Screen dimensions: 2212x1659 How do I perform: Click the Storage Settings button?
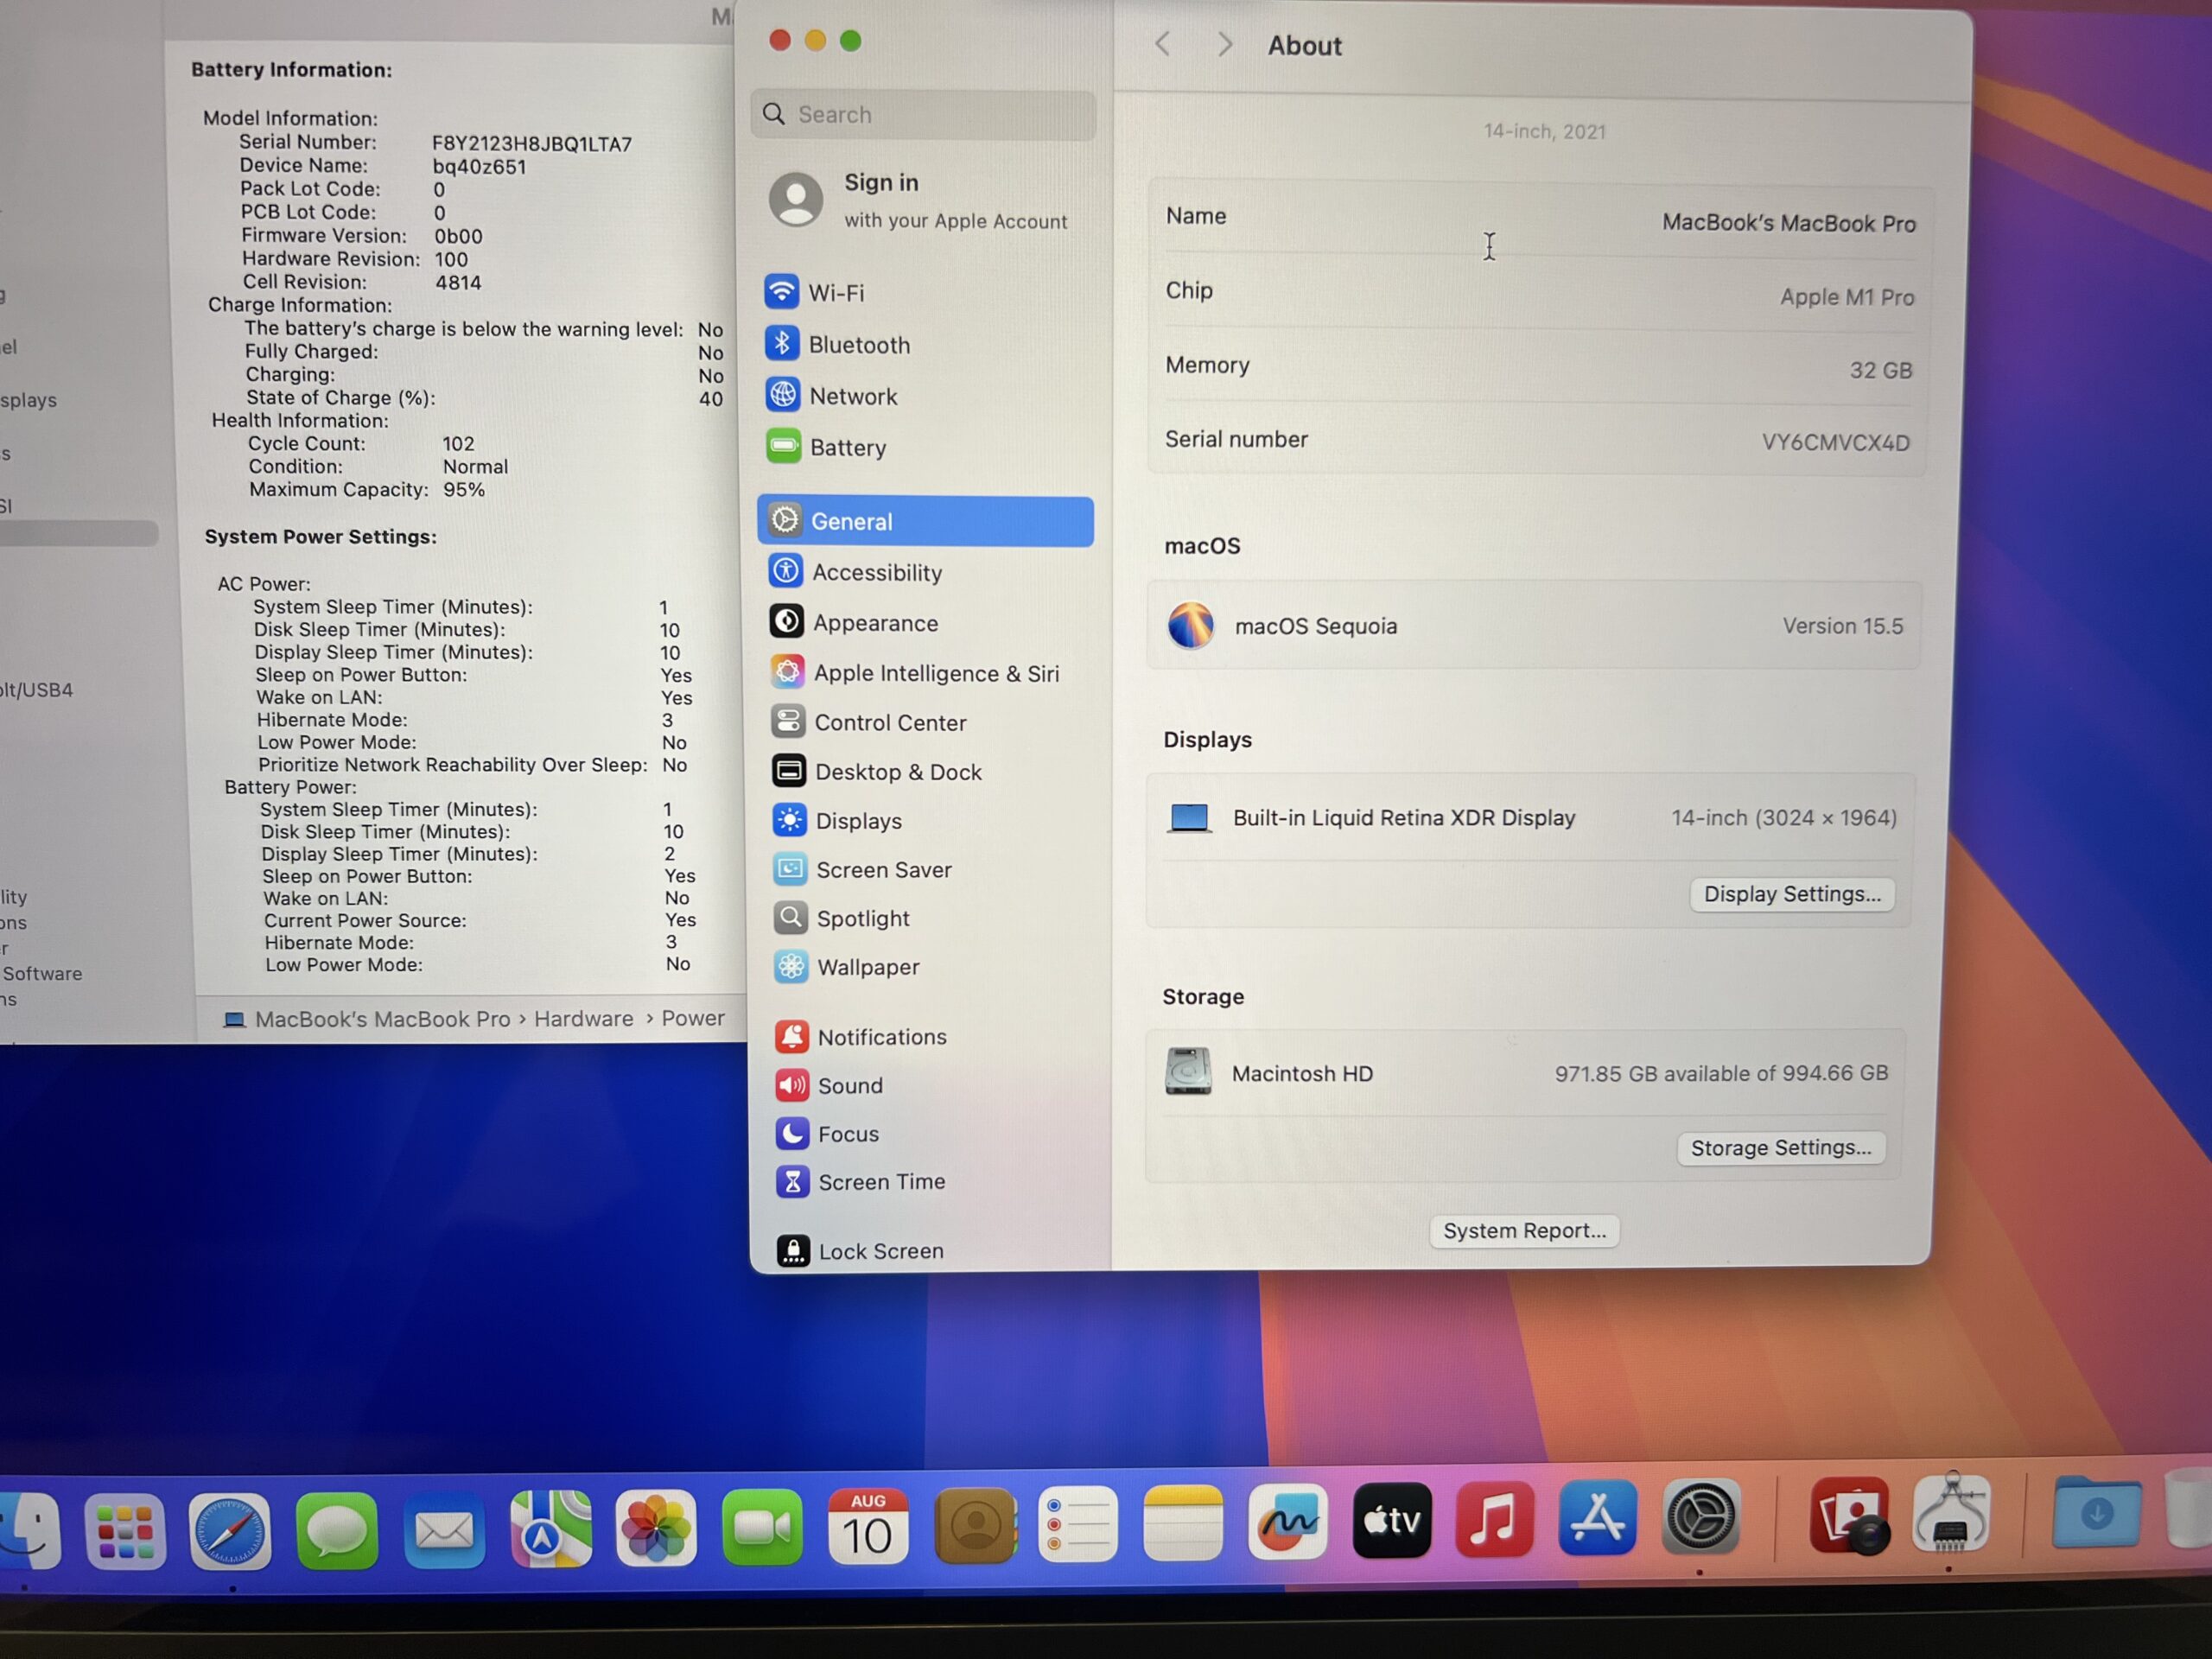1780,1147
